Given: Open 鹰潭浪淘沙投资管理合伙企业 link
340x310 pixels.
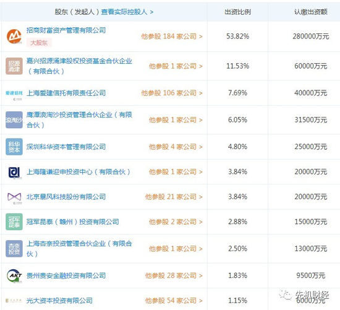Looking at the screenshot, I should coord(79,120).
